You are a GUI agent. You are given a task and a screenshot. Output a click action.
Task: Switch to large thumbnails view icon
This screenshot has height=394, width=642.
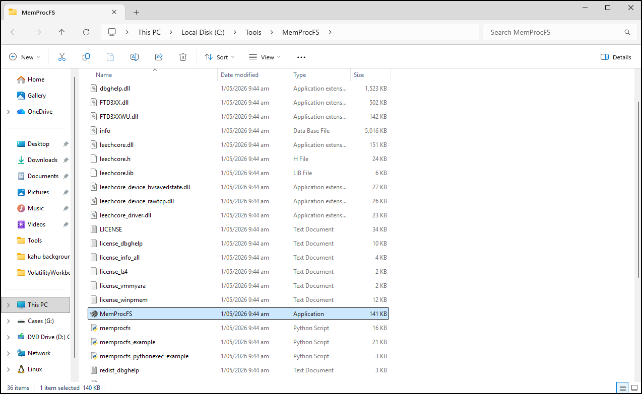click(633, 388)
